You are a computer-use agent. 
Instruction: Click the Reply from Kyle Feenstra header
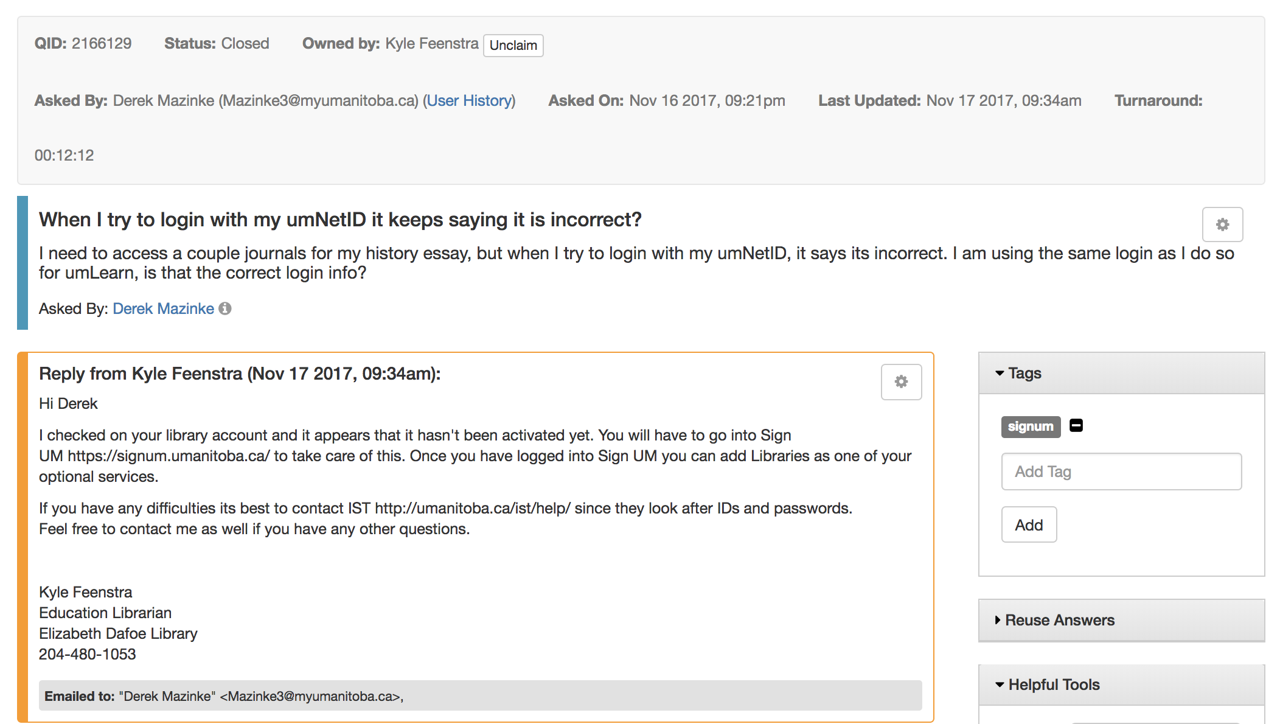[240, 374]
